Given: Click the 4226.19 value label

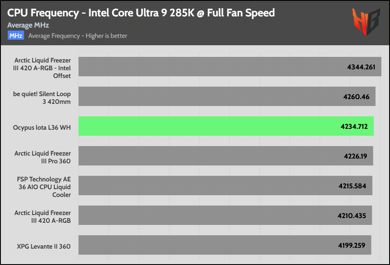Looking at the screenshot, I should point(355,156).
